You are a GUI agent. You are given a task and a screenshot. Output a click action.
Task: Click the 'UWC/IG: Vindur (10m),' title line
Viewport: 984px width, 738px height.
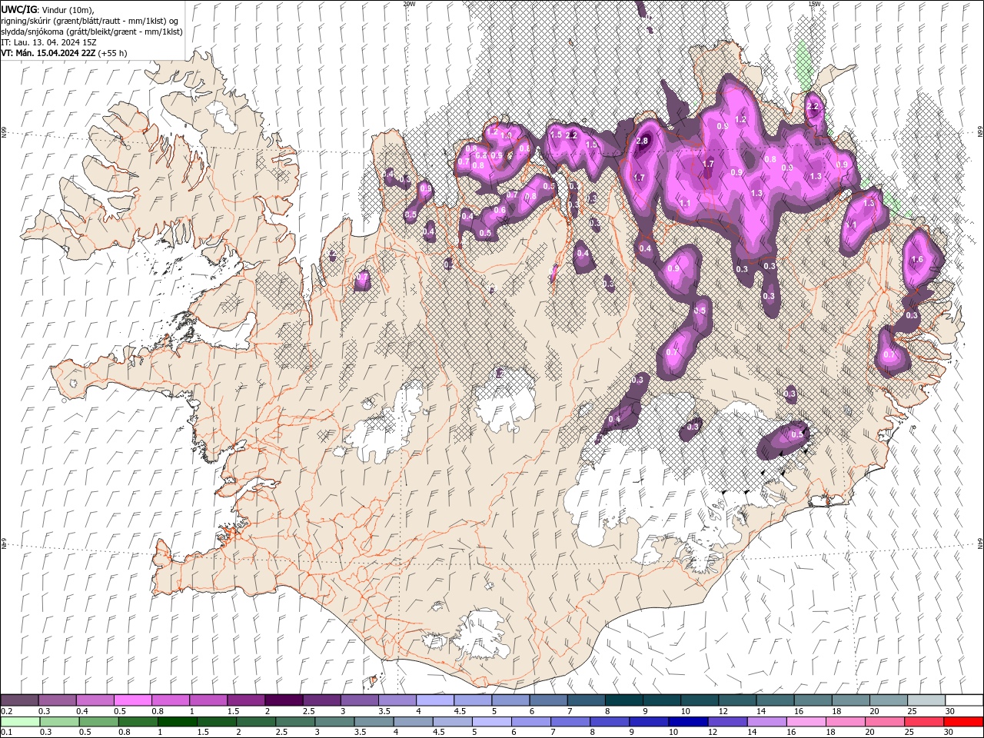tap(48, 9)
